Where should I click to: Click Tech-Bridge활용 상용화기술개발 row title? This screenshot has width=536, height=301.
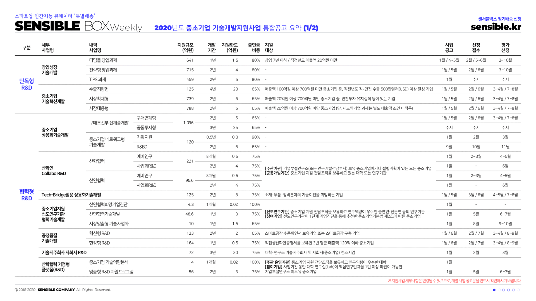(x=71, y=195)
